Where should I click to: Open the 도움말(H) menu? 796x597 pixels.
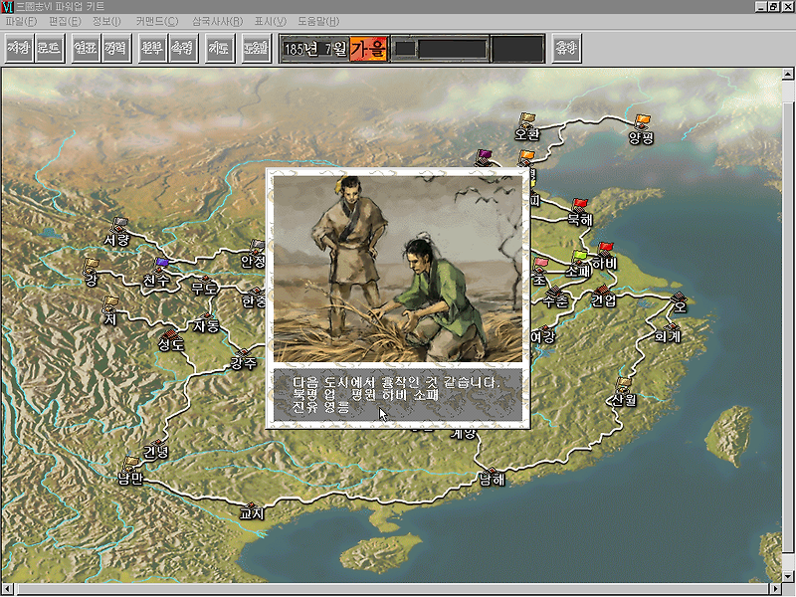coord(318,21)
